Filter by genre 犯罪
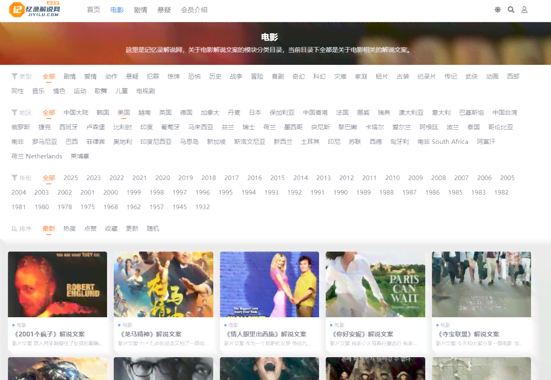 tap(153, 76)
